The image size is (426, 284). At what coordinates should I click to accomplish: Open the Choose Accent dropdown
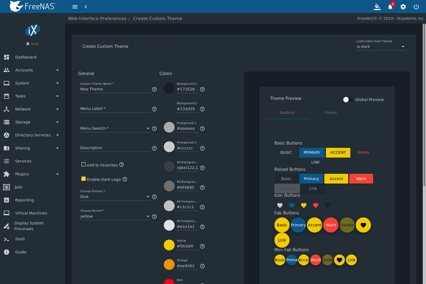(x=115, y=216)
